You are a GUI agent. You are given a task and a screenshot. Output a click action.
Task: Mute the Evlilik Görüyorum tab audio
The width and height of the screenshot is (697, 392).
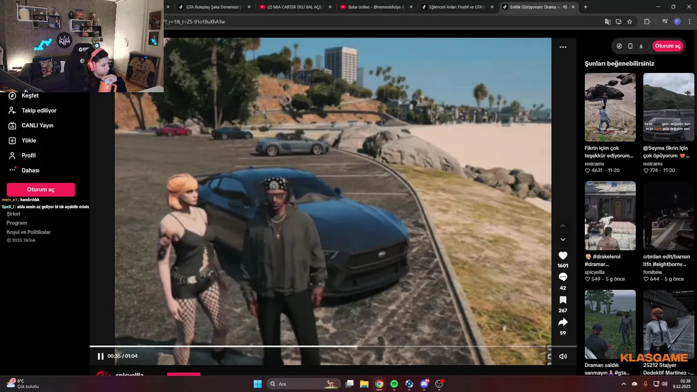point(565,7)
